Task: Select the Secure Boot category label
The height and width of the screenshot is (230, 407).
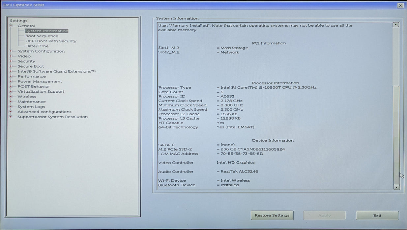Action: pyautogui.click(x=31, y=66)
